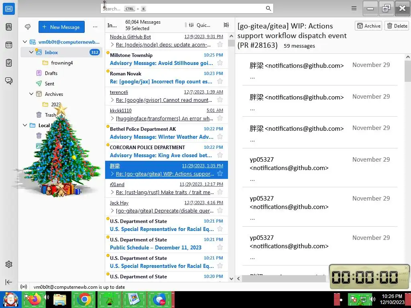Star the Millstone Township message
Viewport: 411px width, 308px height.
click(220, 63)
